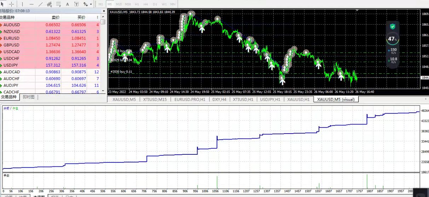Image resolution: width=429 pixels, height=197 pixels.
Task: Select the trendline drawing tool
Action: pyautogui.click(x=40, y=4)
